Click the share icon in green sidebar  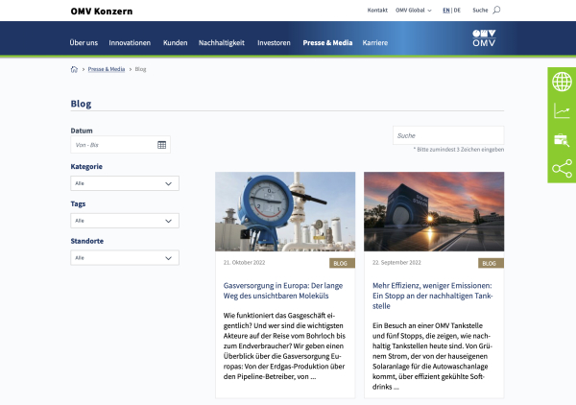pos(562,169)
